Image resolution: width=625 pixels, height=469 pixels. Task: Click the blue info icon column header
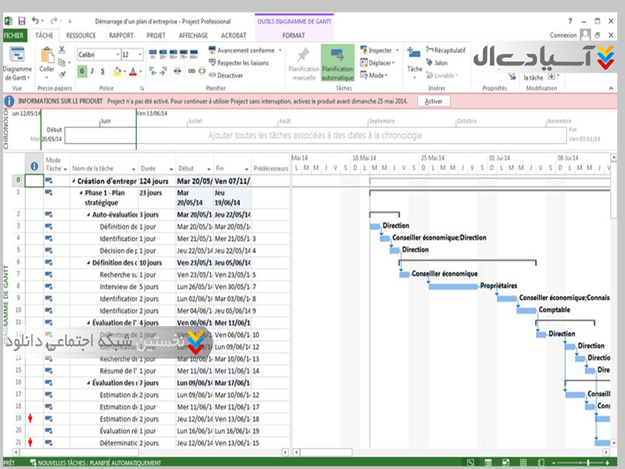tap(34, 166)
